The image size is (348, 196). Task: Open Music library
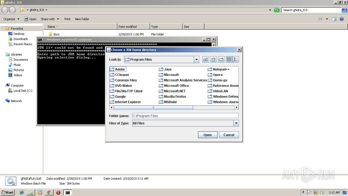coord(15,65)
